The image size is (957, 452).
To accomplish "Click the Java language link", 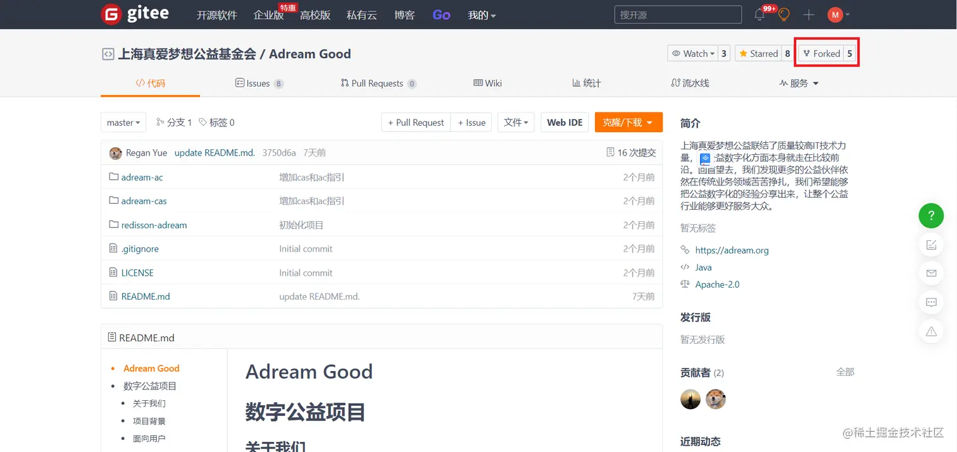I will click(x=703, y=267).
